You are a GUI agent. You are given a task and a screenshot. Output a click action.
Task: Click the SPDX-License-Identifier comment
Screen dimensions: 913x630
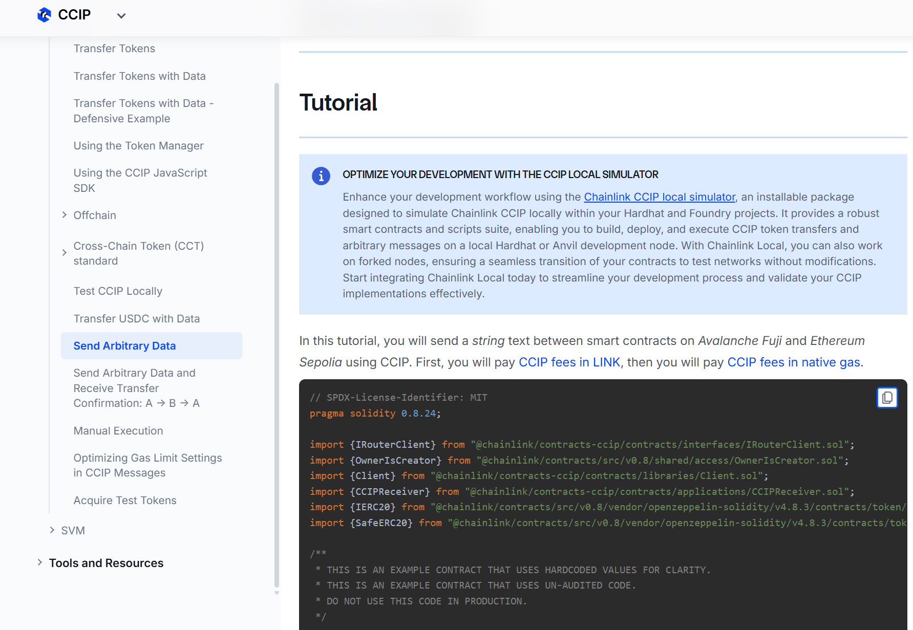(x=398, y=398)
